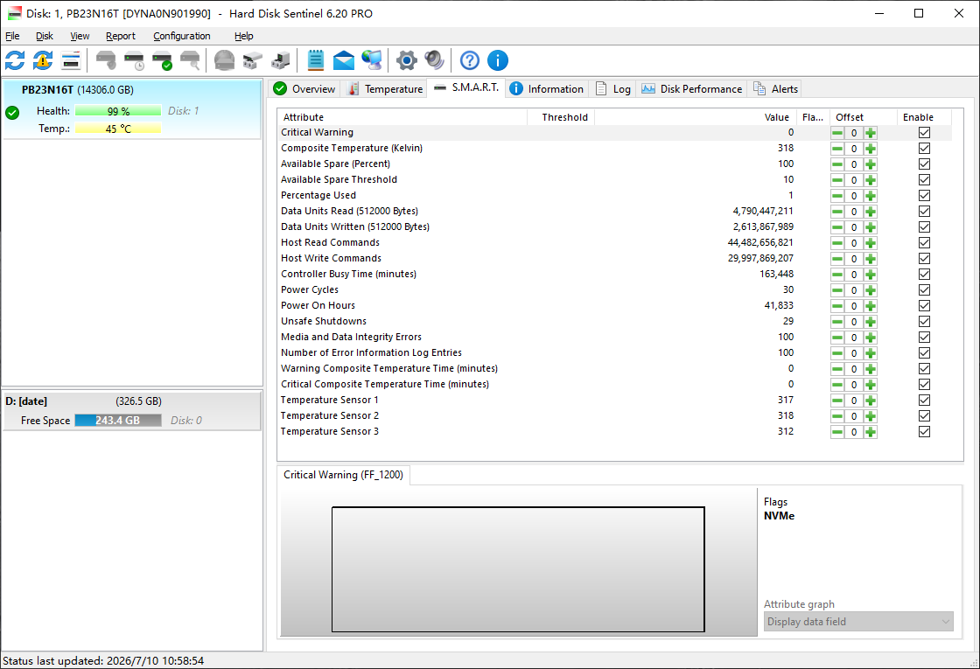Open the gear configuration icon
Viewport: 980px width, 669px height.
point(406,60)
